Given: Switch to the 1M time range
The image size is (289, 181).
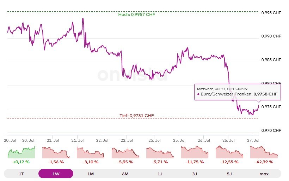Looking at the screenshot, I should (91, 174).
